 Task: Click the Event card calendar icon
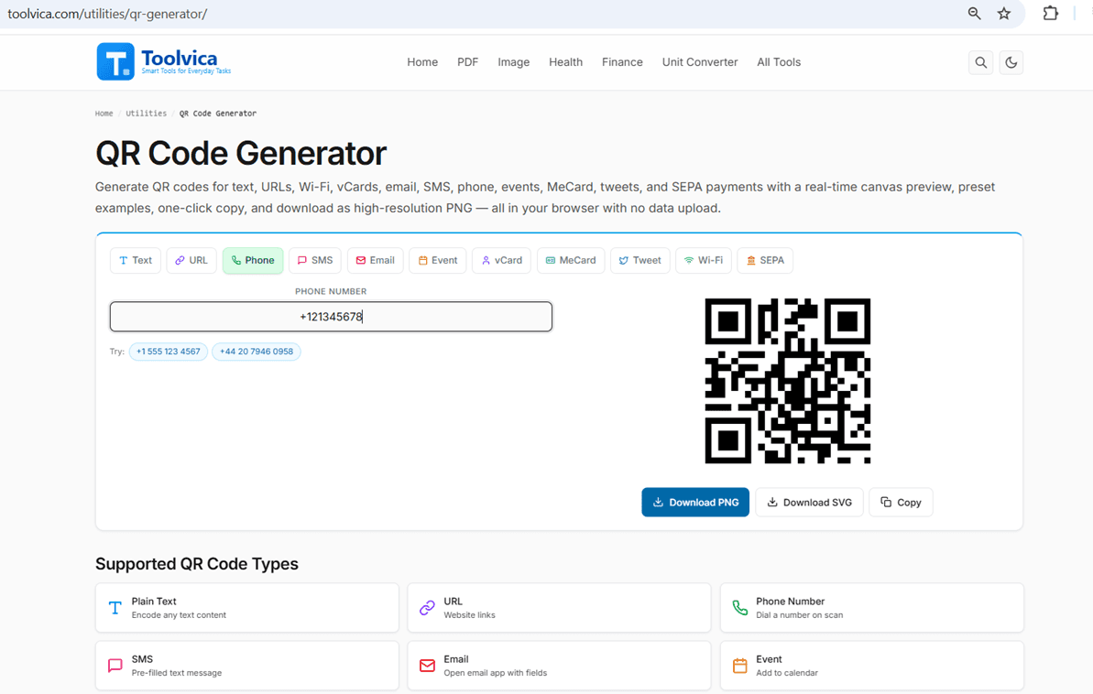click(739, 666)
